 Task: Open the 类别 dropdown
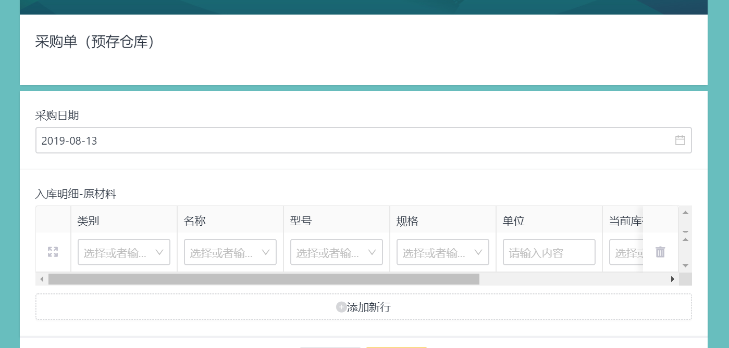(x=124, y=252)
